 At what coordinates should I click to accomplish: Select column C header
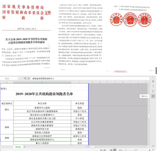coord(80,82)
